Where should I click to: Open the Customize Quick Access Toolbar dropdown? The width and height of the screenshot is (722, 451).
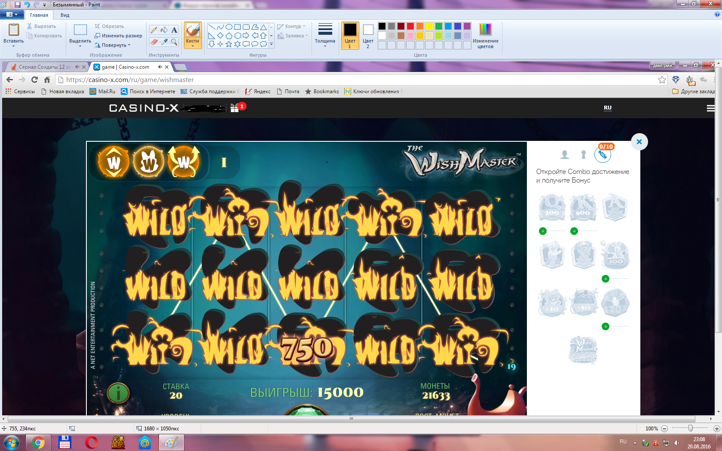point(44,5)
